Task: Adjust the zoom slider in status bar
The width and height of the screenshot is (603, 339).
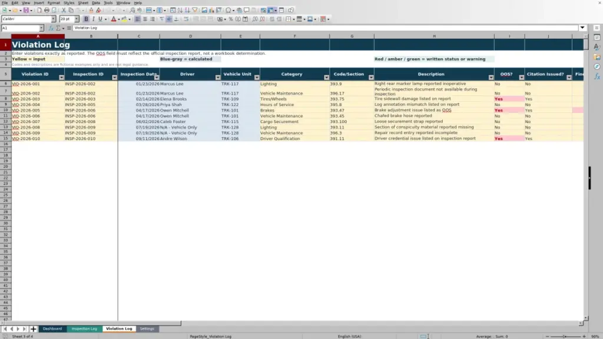Action: (565, 336)
